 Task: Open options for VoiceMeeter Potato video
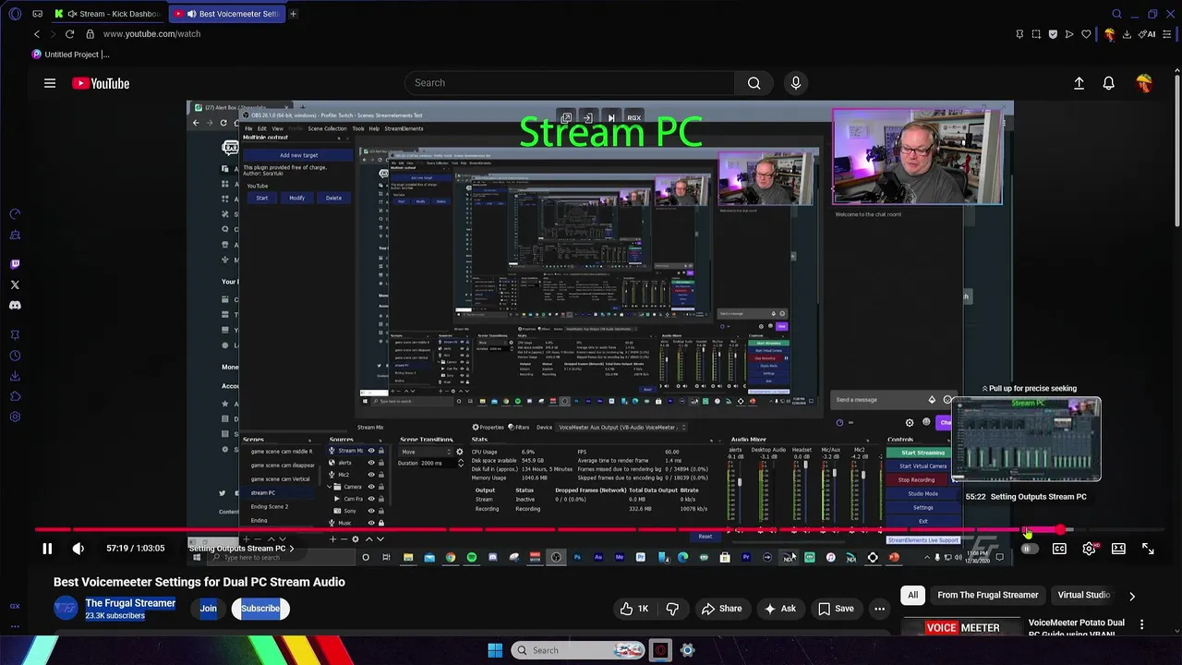(1142, 625)
